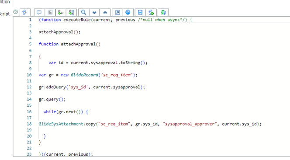290x160 pixels.
Task: Click the 'sys_id' string on line 12
Action: [x=78, y=87]
